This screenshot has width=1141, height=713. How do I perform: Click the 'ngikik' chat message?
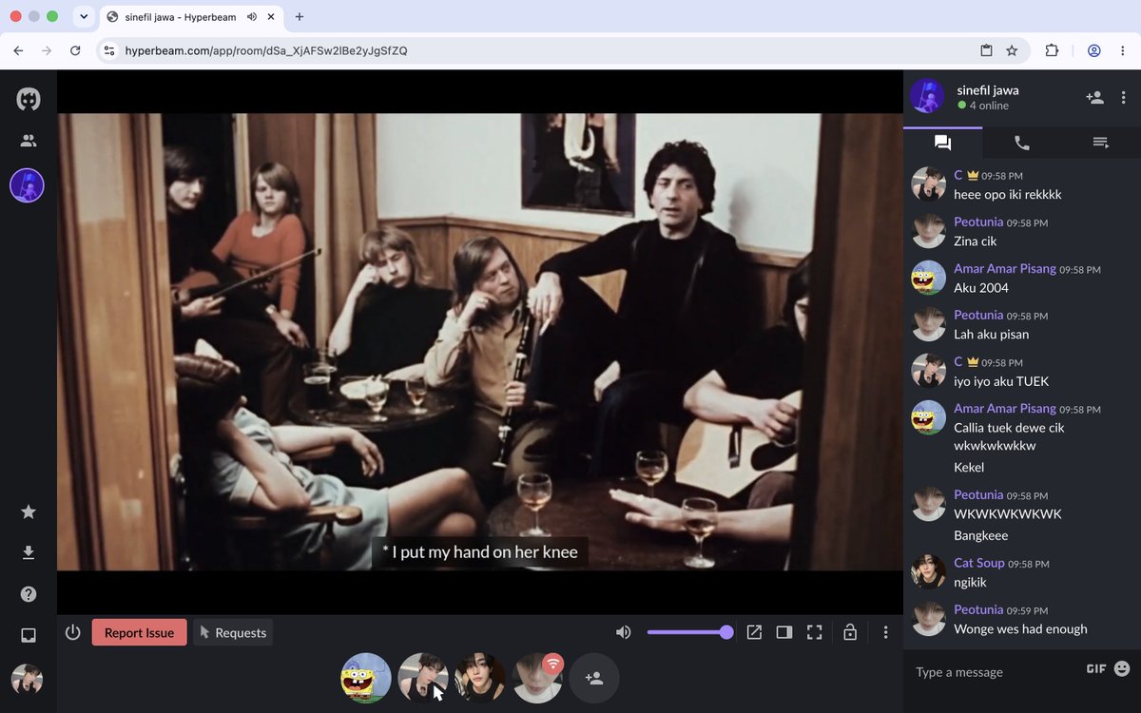[x=971, y=583]
